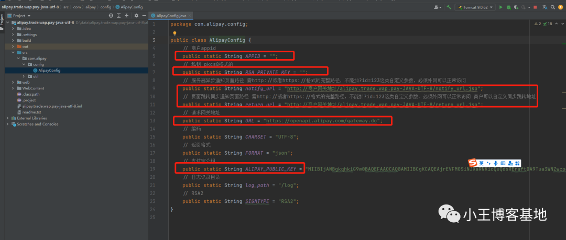Click Sogou soft keyboard icon

(x=503, y=163)
